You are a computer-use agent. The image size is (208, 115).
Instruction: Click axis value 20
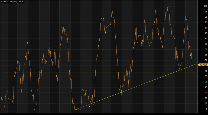[x=206, y=93]
